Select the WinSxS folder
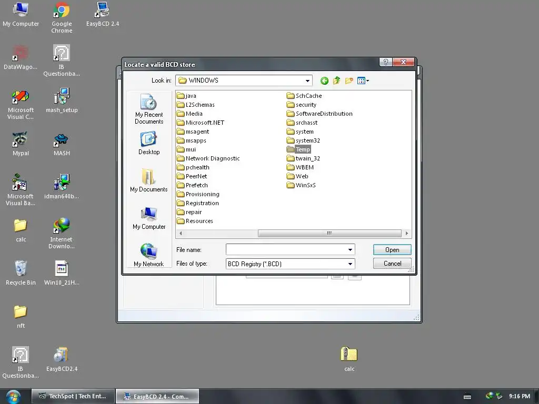The width and height of the screenshot is (539, 404). coord(301,185)
